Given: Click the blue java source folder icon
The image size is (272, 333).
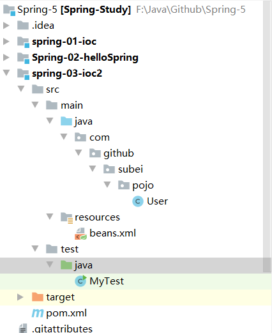Looking at the screenshot, I should point(66,121).
